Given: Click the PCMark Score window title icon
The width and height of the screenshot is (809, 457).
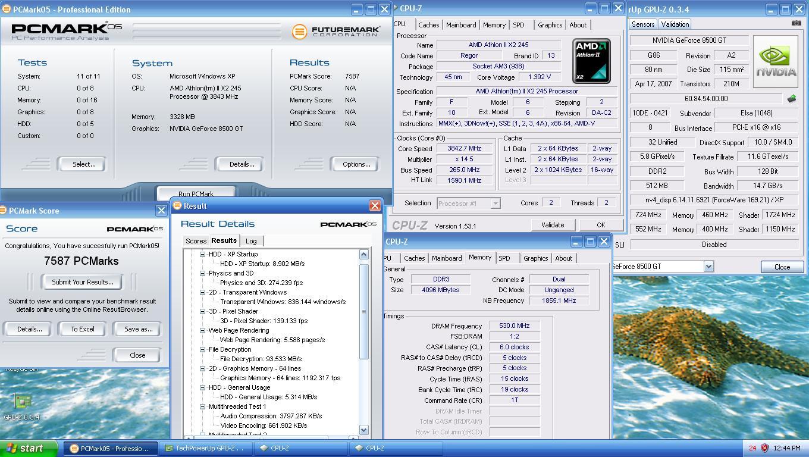Looking at the screenshot, I should point(3,210).
